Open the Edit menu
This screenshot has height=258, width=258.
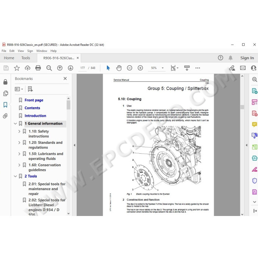tap(12, 51)
